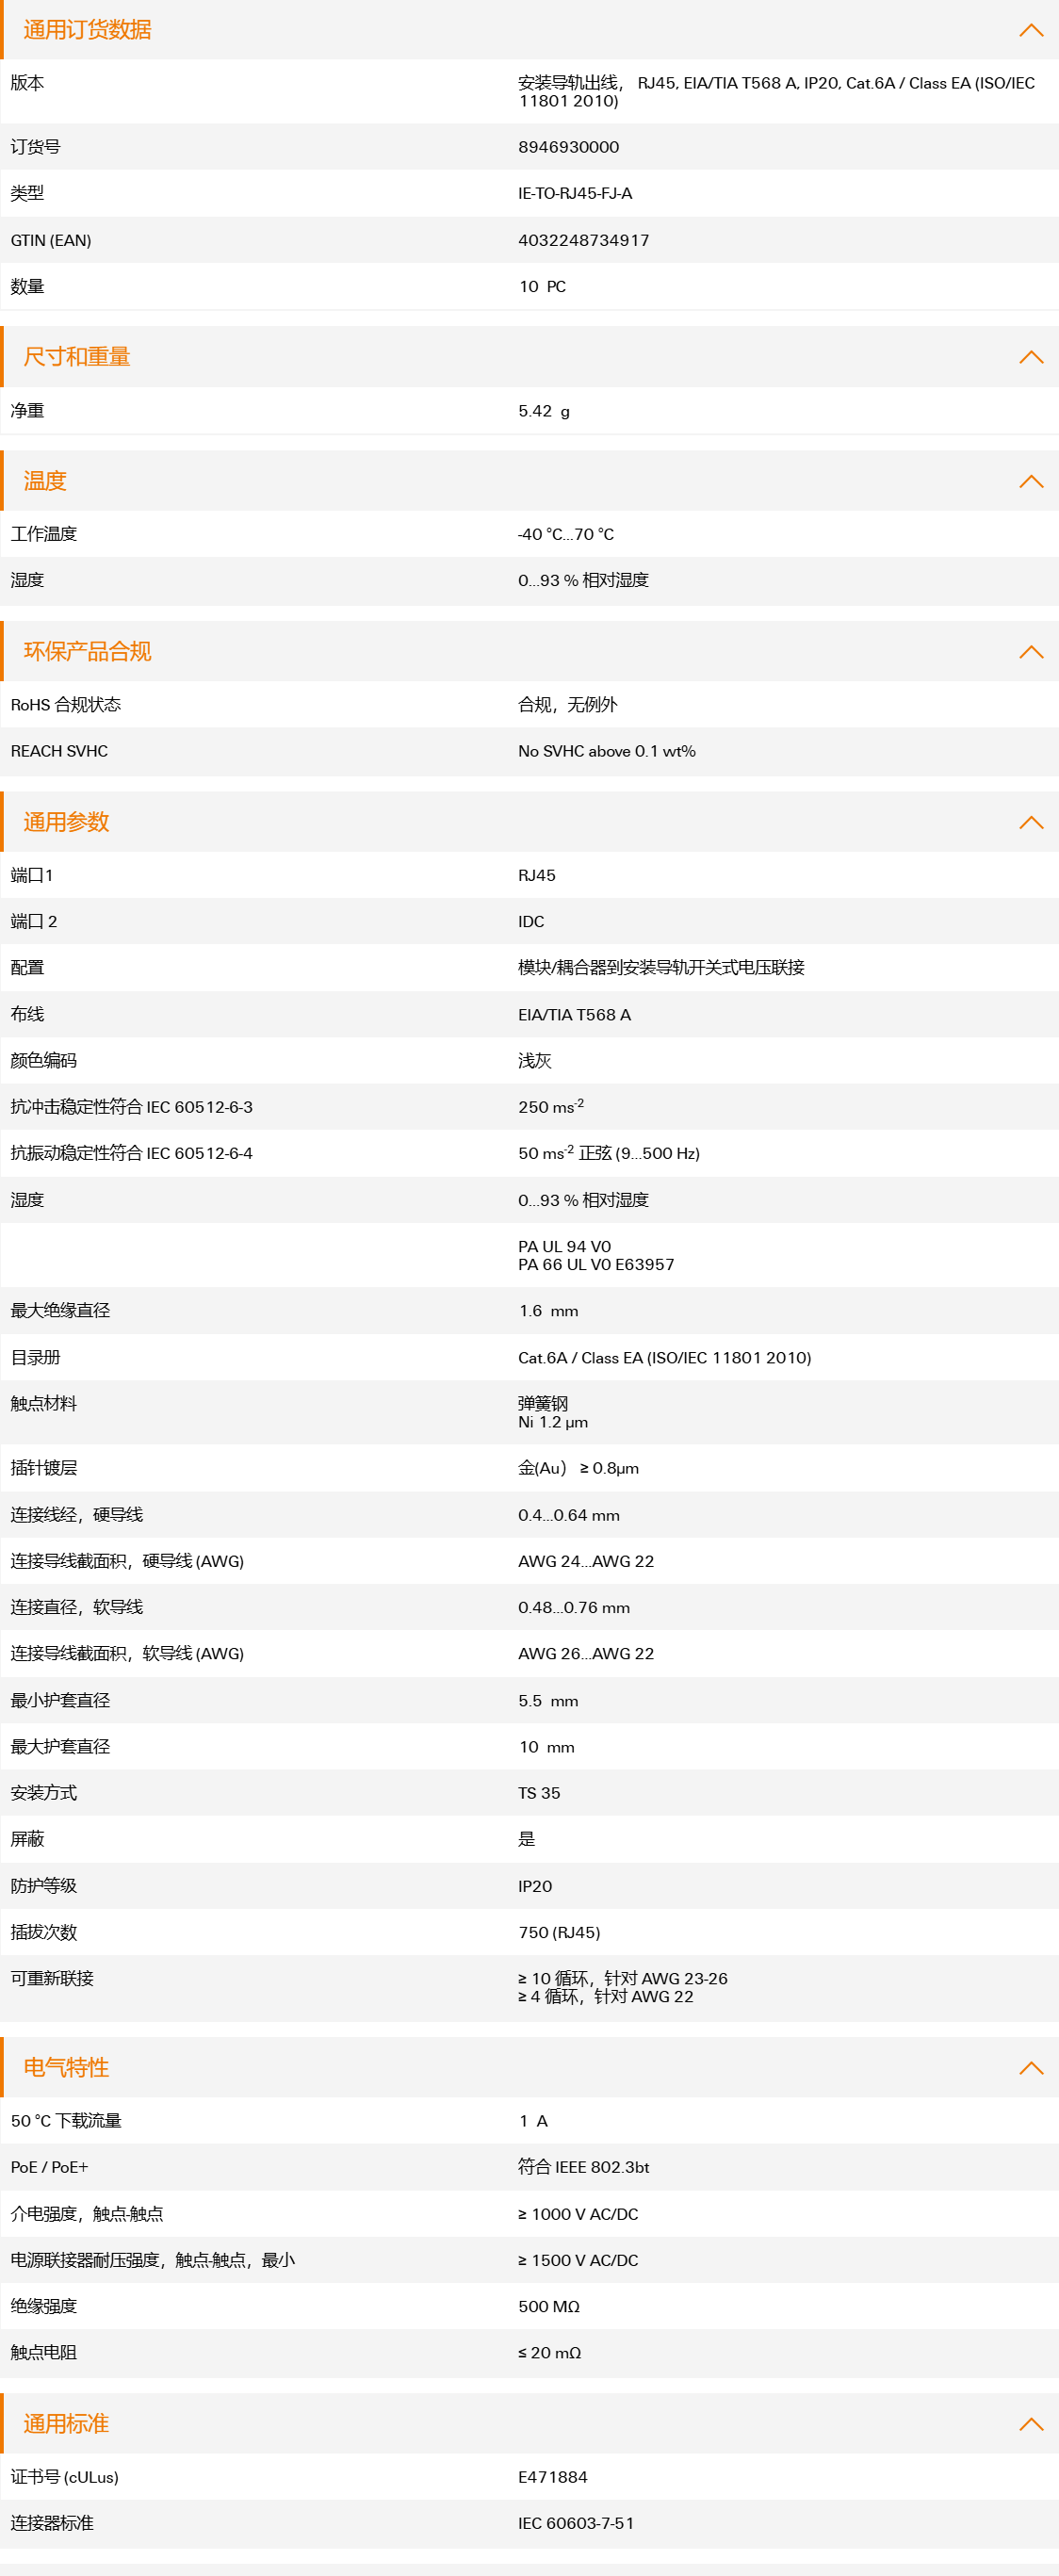Click the quantity value 10 PC

542,287
